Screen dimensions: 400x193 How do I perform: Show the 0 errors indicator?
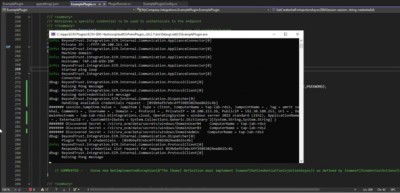pyautogui.click(x=32, y=190)
